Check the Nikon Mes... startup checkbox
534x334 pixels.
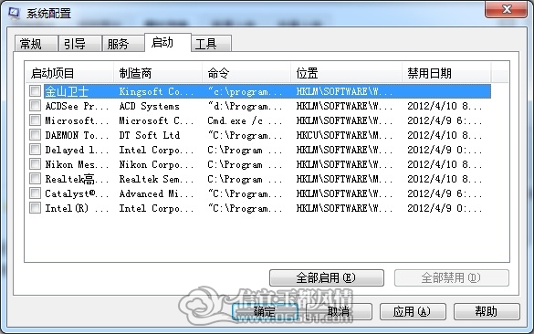(35, 164)
